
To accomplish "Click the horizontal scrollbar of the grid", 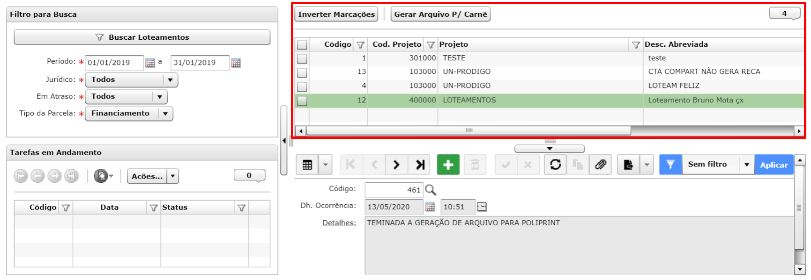I will tap(469, 131).
